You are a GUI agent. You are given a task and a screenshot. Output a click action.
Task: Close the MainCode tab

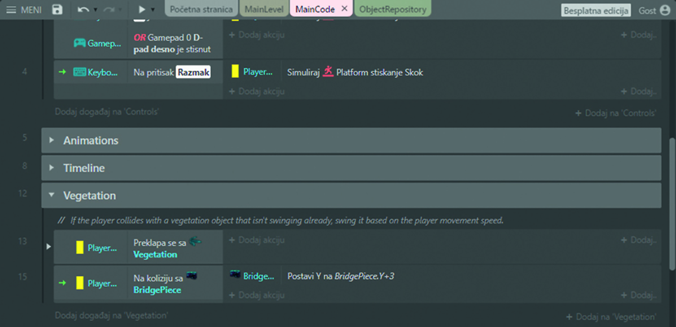click(x=344, y=8)
